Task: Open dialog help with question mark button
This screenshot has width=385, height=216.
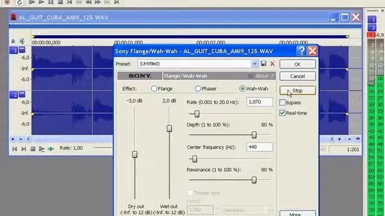Action: pyautogui.click(x=301, y=51)
